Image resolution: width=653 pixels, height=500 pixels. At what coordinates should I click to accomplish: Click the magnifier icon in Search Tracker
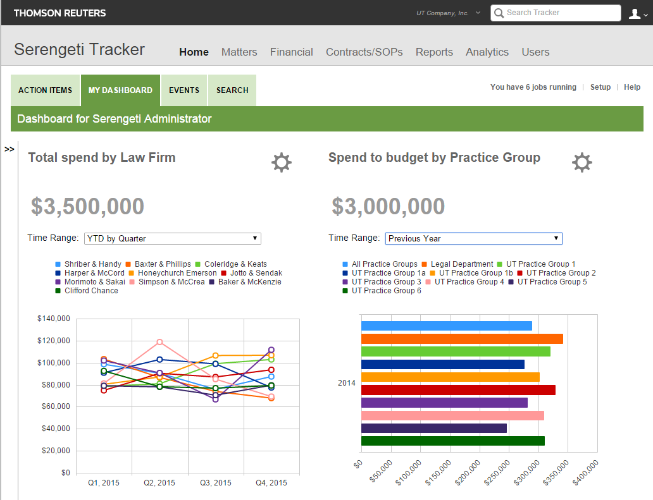(x=499, y=13)
